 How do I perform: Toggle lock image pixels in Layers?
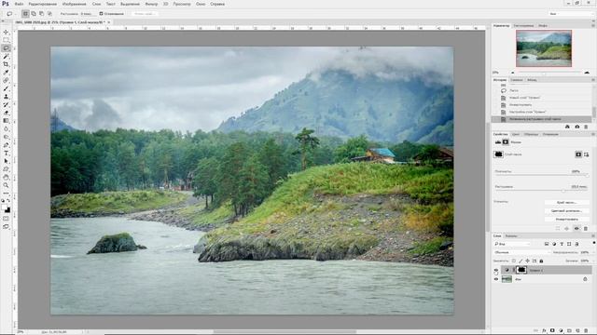(x=521, y=261)
